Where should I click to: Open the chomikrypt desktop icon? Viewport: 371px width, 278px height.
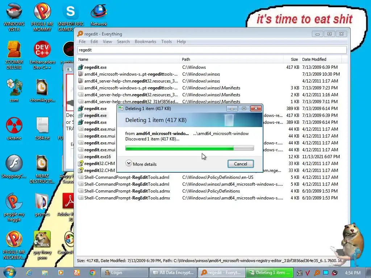pos(42,90)
